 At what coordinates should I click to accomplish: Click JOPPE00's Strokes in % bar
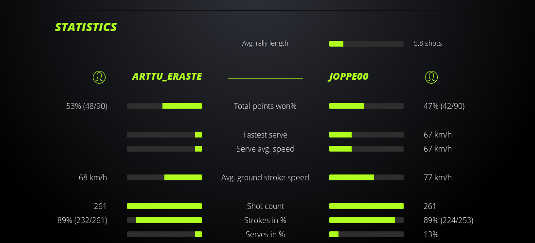(366, 220)
